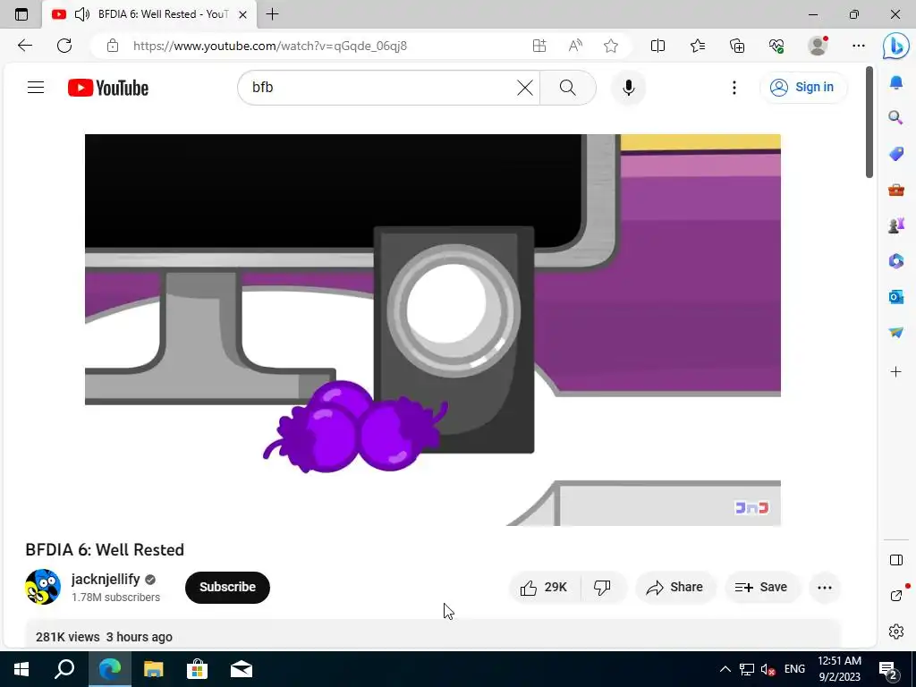916x687 pixels.
Task: Open sidebar Games chess icon
Action: [x=896, y=225]
